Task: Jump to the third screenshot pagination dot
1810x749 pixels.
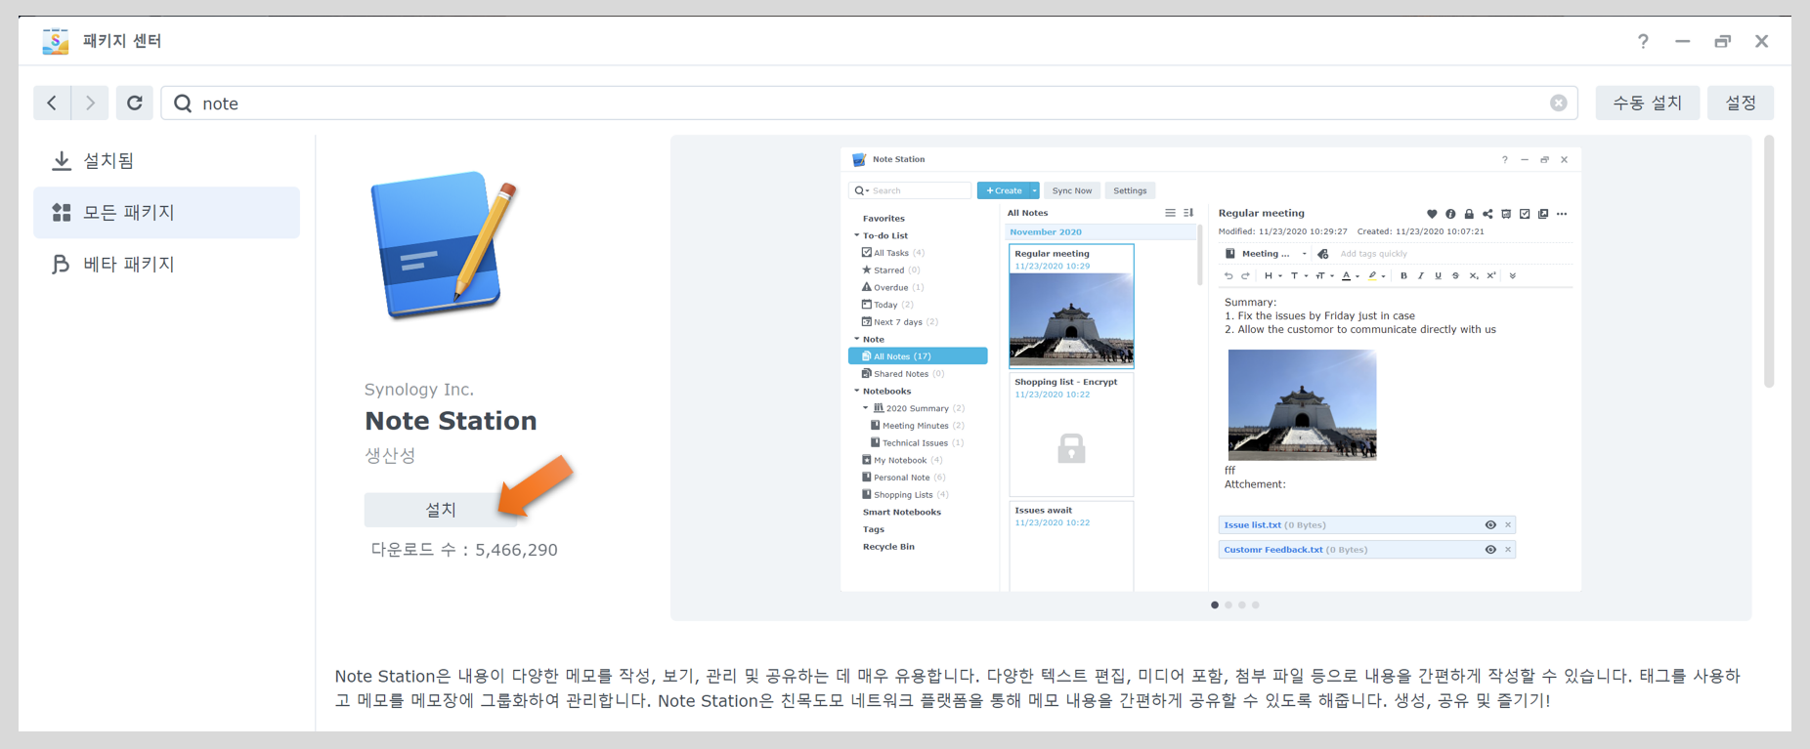Action: coord(1242,605)
